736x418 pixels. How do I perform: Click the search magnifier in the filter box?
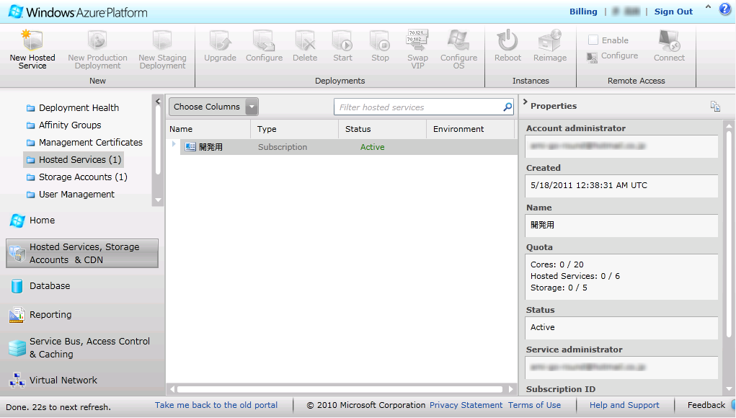coord(507,107)
